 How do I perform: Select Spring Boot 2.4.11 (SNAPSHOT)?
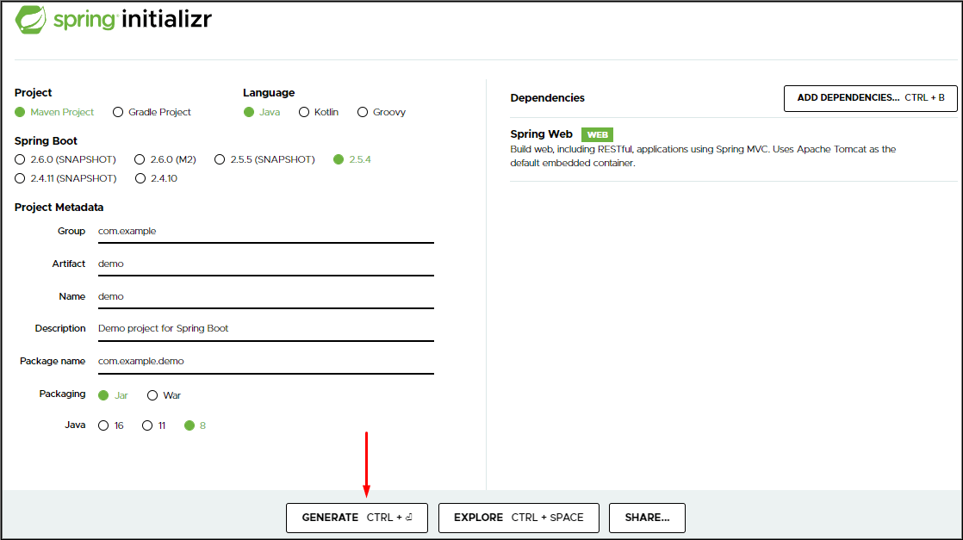tap(20, 178)
